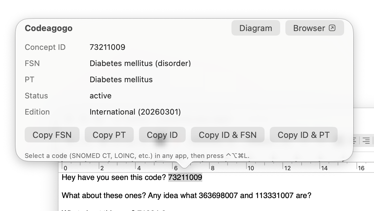Select the FSN text Diabetes mellitus (disorder)
The height and width of the screenshot is (211, 374).
[140, 63]
